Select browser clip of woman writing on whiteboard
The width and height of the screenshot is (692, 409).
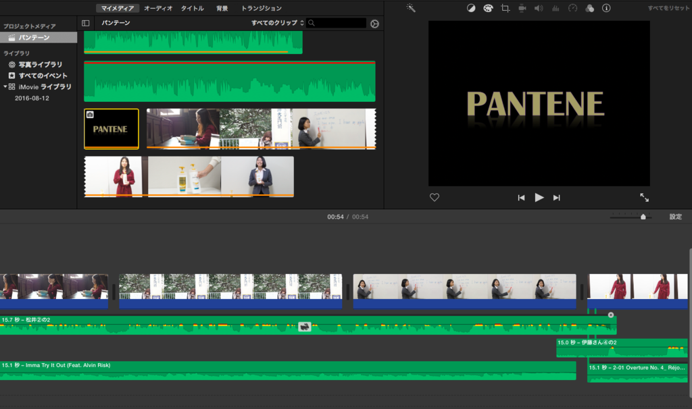click(x=334, y=129)
